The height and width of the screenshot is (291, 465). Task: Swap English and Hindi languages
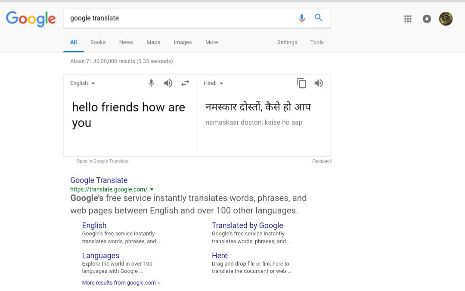[x=185, y=83]
